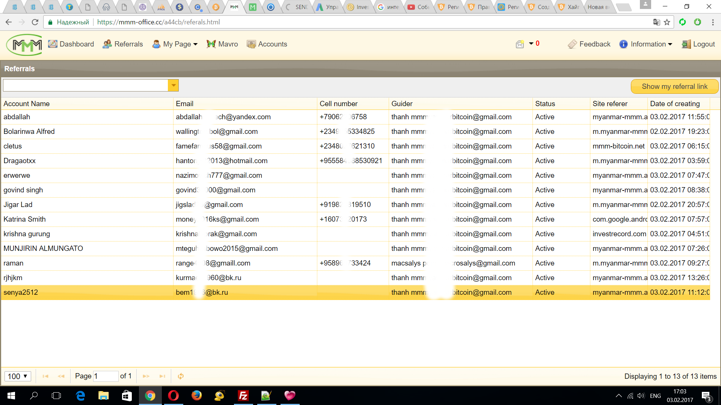Image resolution: width=721 pixels, height=405 pixels.
Task: Click the MMM logo icon
Action: (x=24, y=45)
